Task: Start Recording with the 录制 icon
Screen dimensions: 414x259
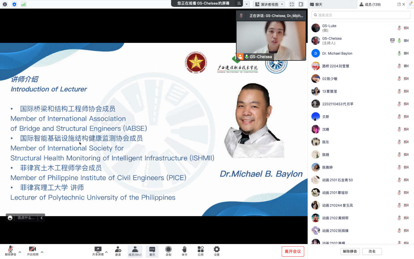Action: (x=168, y=250)
